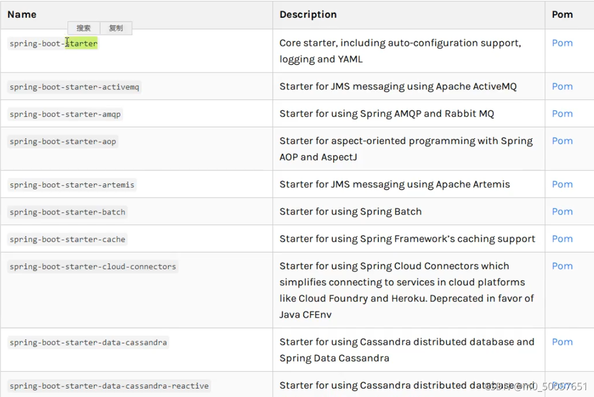Click the Pom column header

[562, 15]
